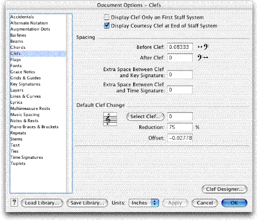Click the category list scrollbar

click(x=69, y=103)
